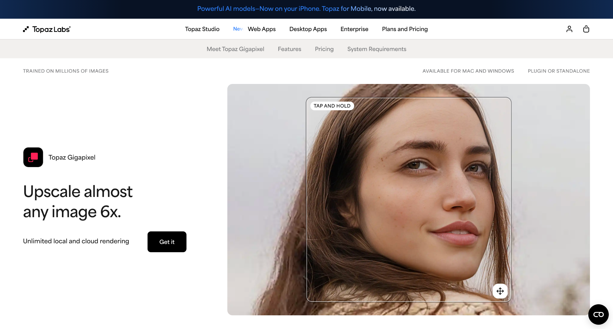Jump to Features section

click(x=289, y=49)
